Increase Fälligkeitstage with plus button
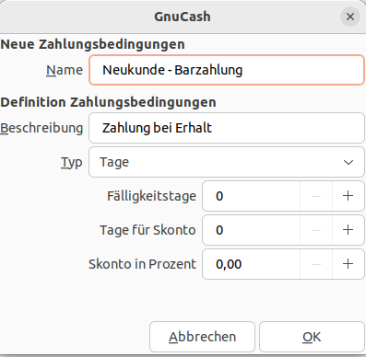The image size is (366, 357). point(348,196)
